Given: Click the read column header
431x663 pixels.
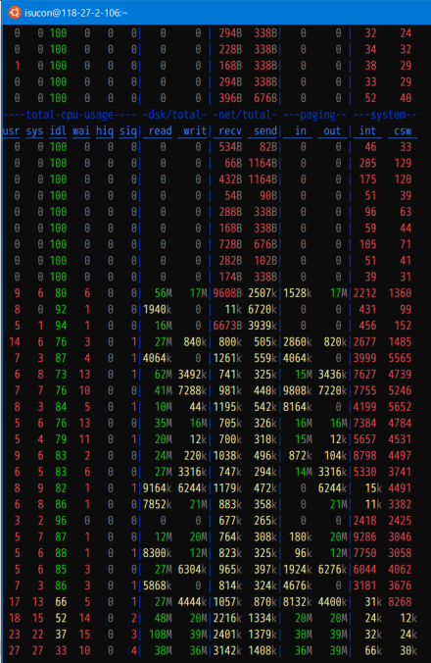Looking at the screenshot, I should (x=160, y=131).
